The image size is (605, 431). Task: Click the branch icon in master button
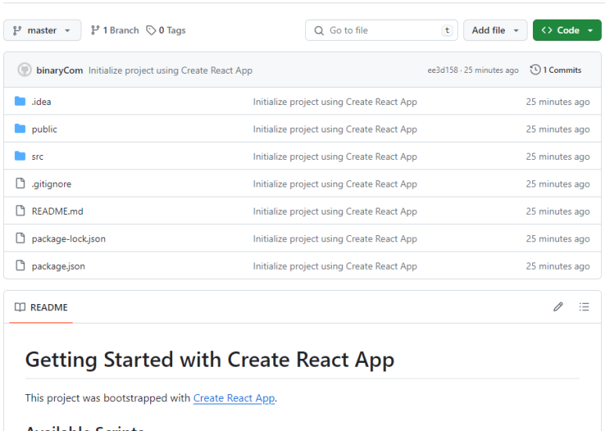[17, 30]
